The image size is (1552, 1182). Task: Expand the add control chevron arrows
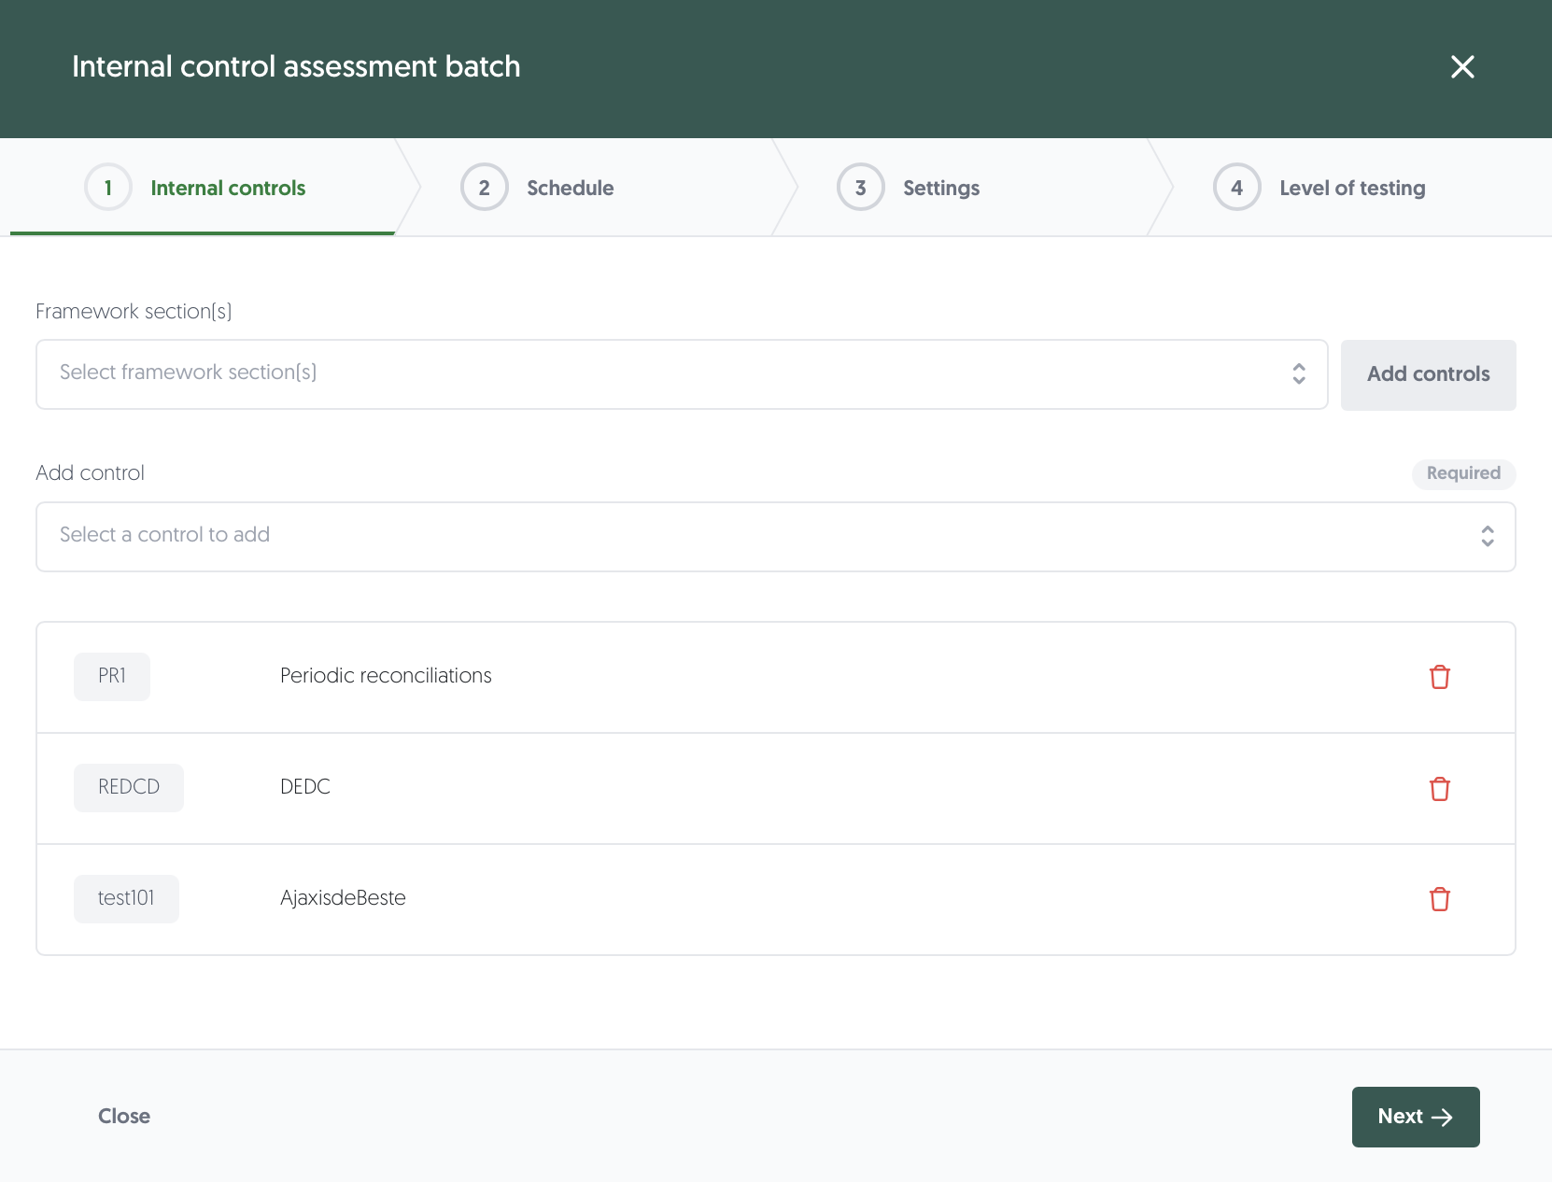tap(1488, 536)
